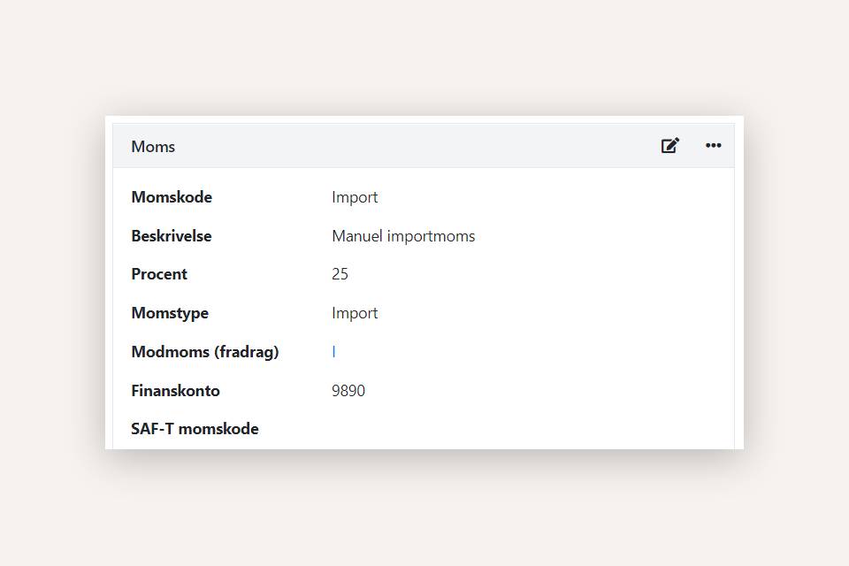Click the Procent value 25
849x566 pixels.
[x=340, y=274]
